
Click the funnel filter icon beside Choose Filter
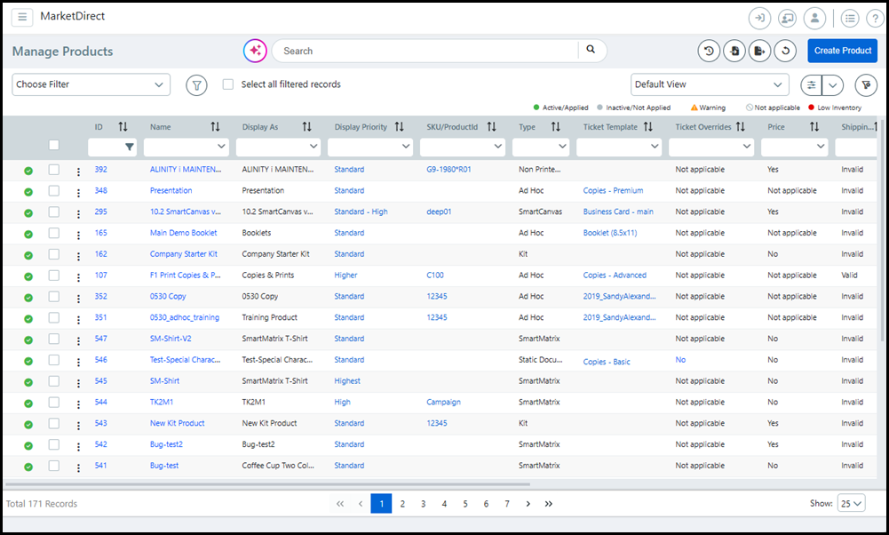click(196, 84)
